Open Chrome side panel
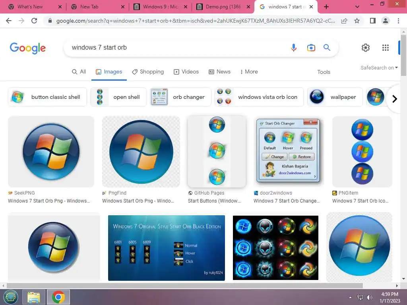This screenshot has height=305, width=407. (373, 21)
